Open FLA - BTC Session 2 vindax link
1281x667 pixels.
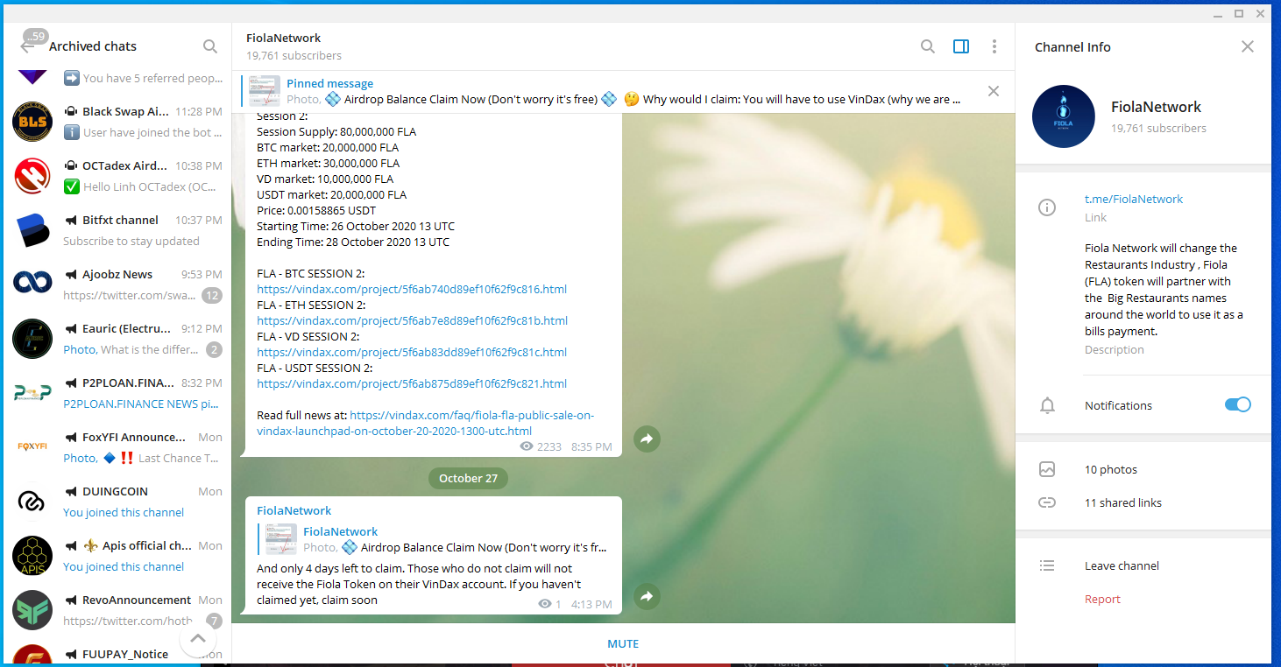tap(412, 289)
